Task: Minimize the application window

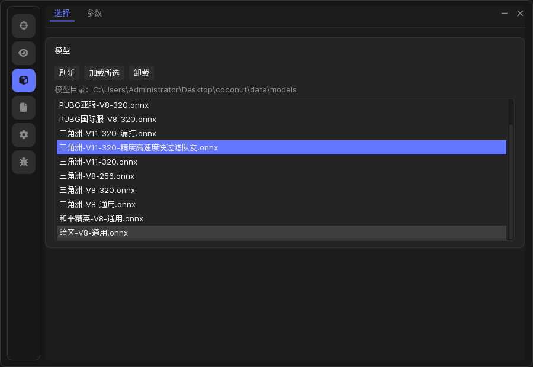Action: pos(505,13)
